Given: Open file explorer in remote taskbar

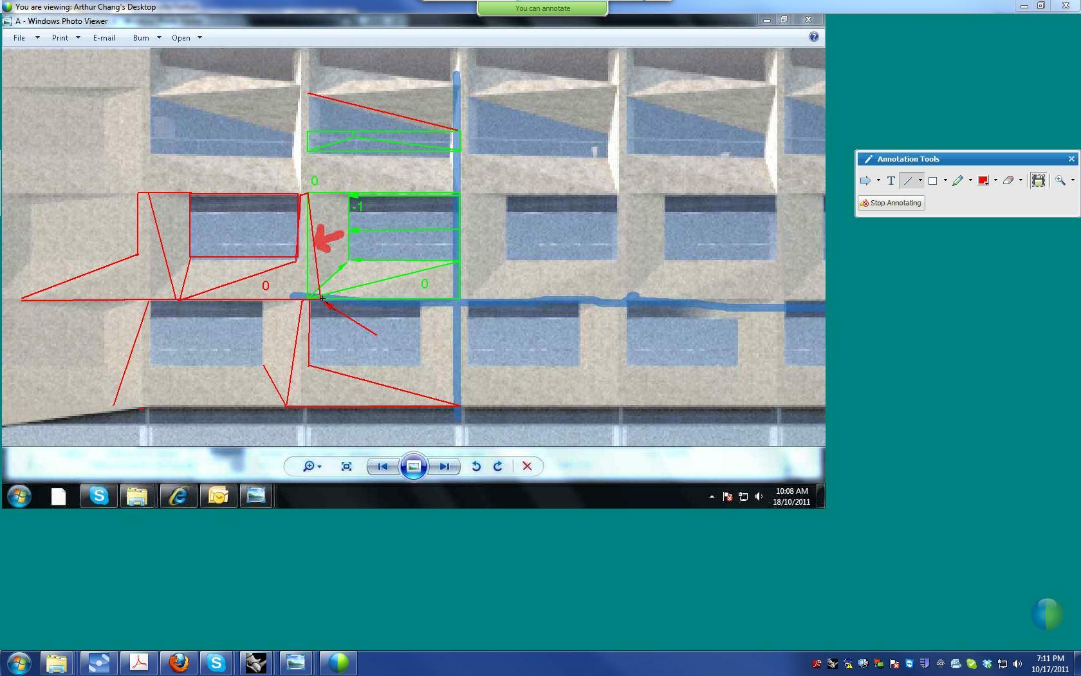Looking at the screenshot, I should [x=137, y=496].
